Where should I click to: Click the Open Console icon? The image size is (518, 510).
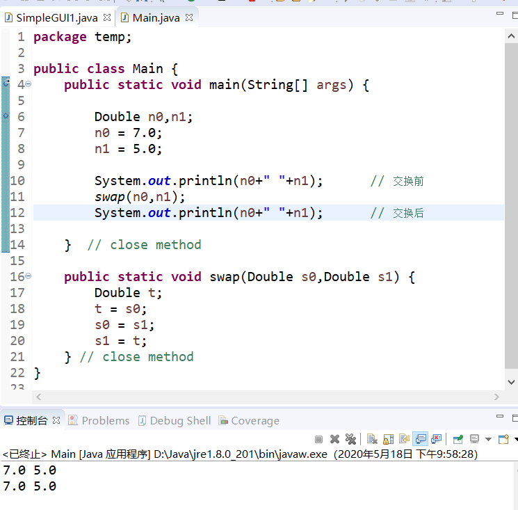coord(503,439)
